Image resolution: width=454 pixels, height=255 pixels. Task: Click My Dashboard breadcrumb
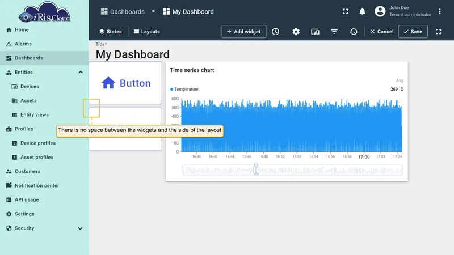[x=188, y=11]
